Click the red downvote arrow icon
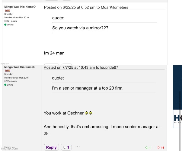This screenshot has width=182, height=151. point(158,148)
